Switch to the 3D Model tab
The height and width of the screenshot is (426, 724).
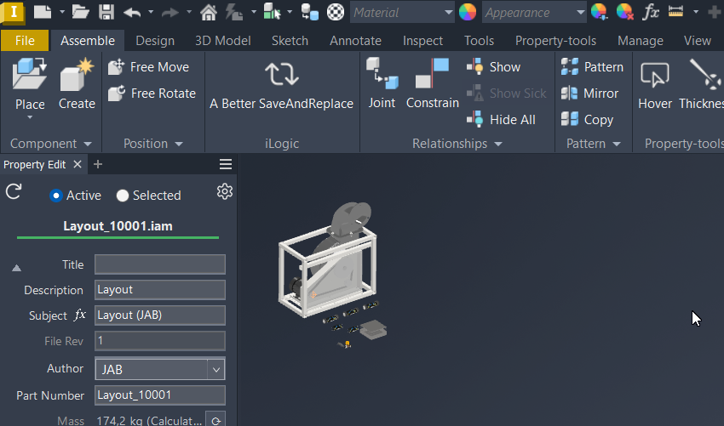pos(222,41)
